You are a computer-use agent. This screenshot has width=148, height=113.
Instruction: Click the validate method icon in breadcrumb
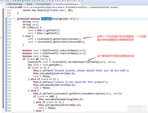pyautogui.click(x=90, y=7)
